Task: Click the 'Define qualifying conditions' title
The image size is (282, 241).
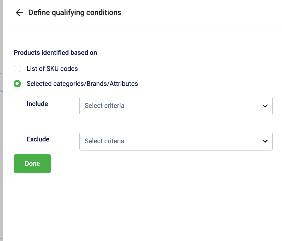Action: coord(75,12)
